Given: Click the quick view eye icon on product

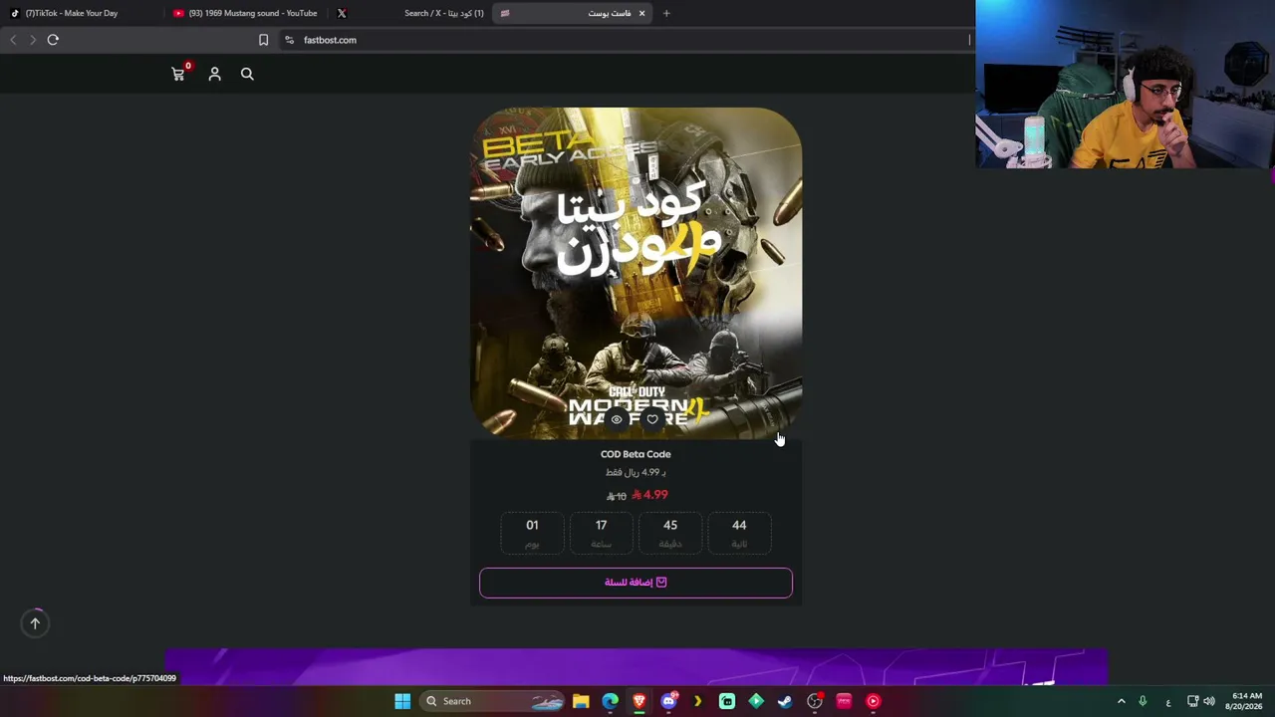Looking at the screenshot, I should coord(617,419).
